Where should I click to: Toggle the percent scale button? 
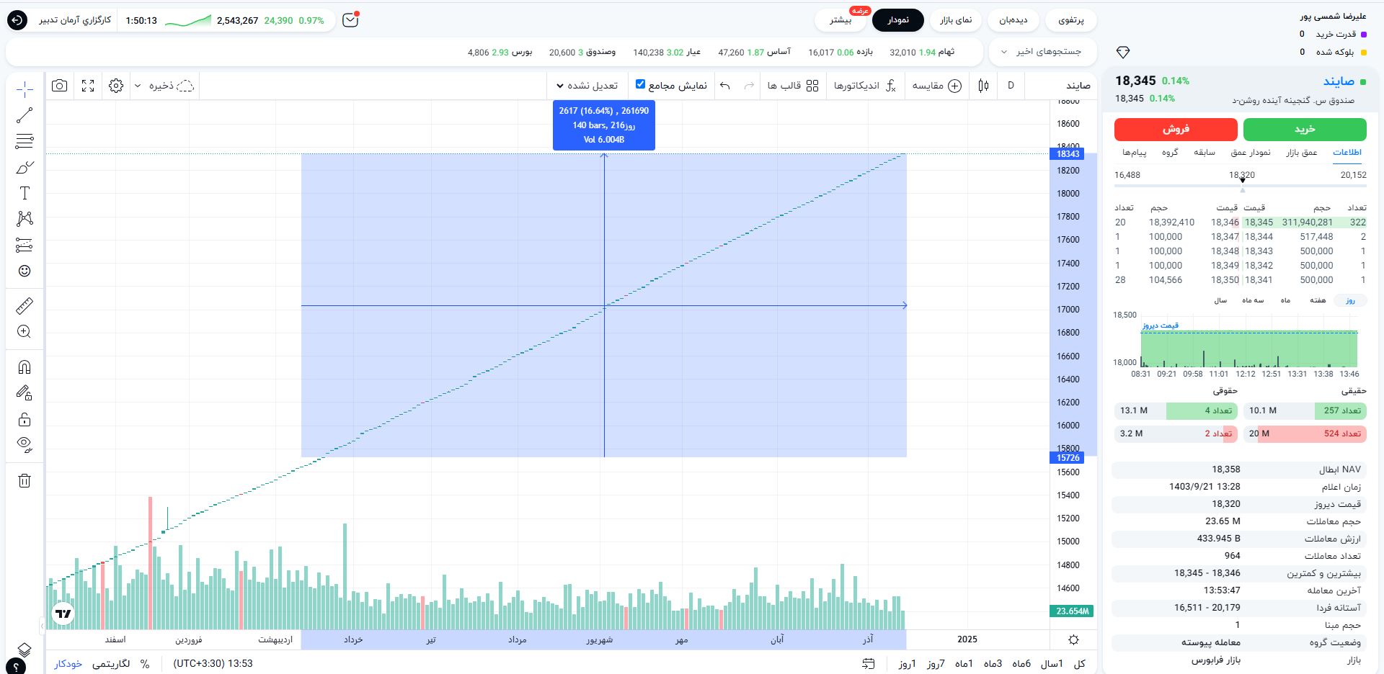coord(145,663)
